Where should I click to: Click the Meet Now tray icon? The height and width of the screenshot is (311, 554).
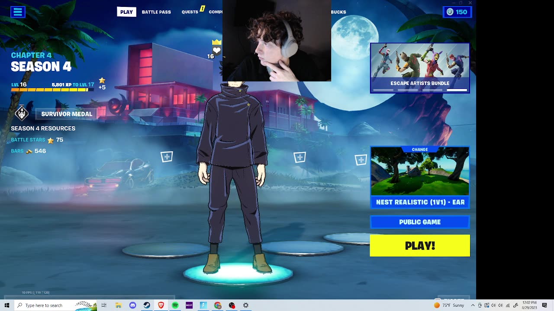(480, 305)
